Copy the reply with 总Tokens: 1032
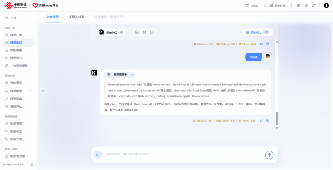 [268, 44]
